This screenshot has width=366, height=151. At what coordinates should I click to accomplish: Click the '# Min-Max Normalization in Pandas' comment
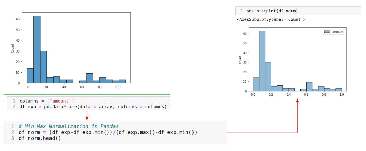point(68,126)
